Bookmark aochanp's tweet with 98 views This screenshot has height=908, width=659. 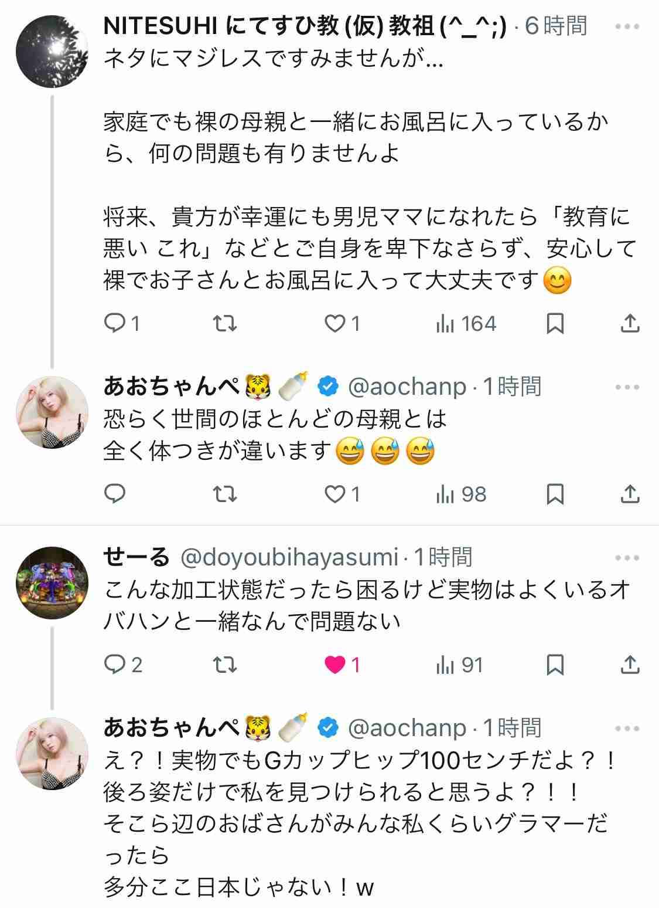click(555, 494)
